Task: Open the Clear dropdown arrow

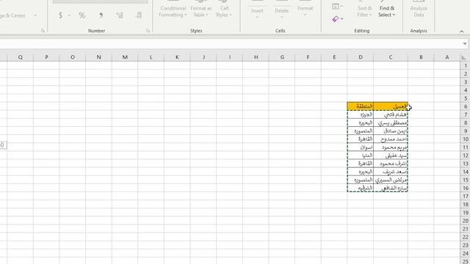Action: pos(341,19)
